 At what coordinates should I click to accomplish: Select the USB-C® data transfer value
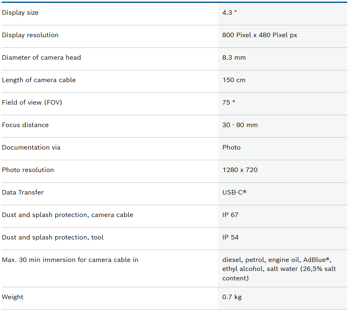(234, 192)
